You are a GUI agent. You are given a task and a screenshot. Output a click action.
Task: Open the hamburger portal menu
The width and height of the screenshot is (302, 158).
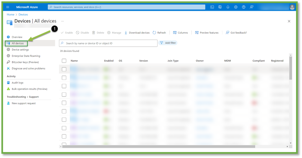tap(8, 7)
